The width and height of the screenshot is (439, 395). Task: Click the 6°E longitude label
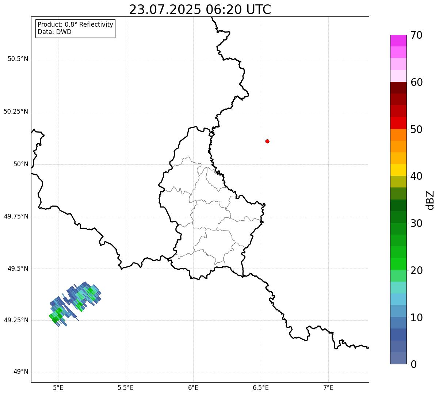[193, 388]
